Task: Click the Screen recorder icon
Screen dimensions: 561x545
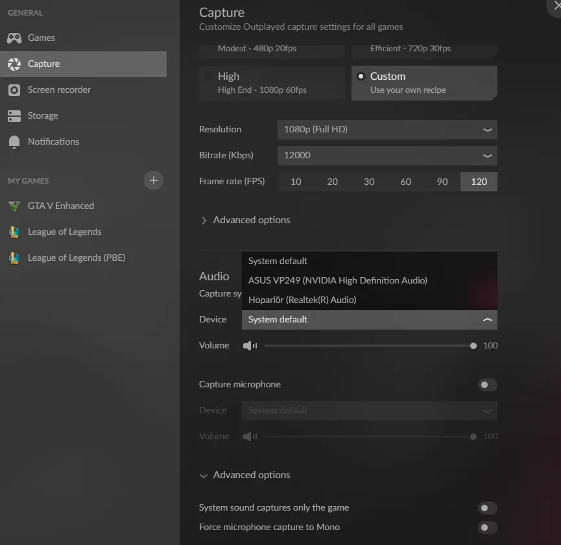Action: pyautogui.click(x=14, y=90)
